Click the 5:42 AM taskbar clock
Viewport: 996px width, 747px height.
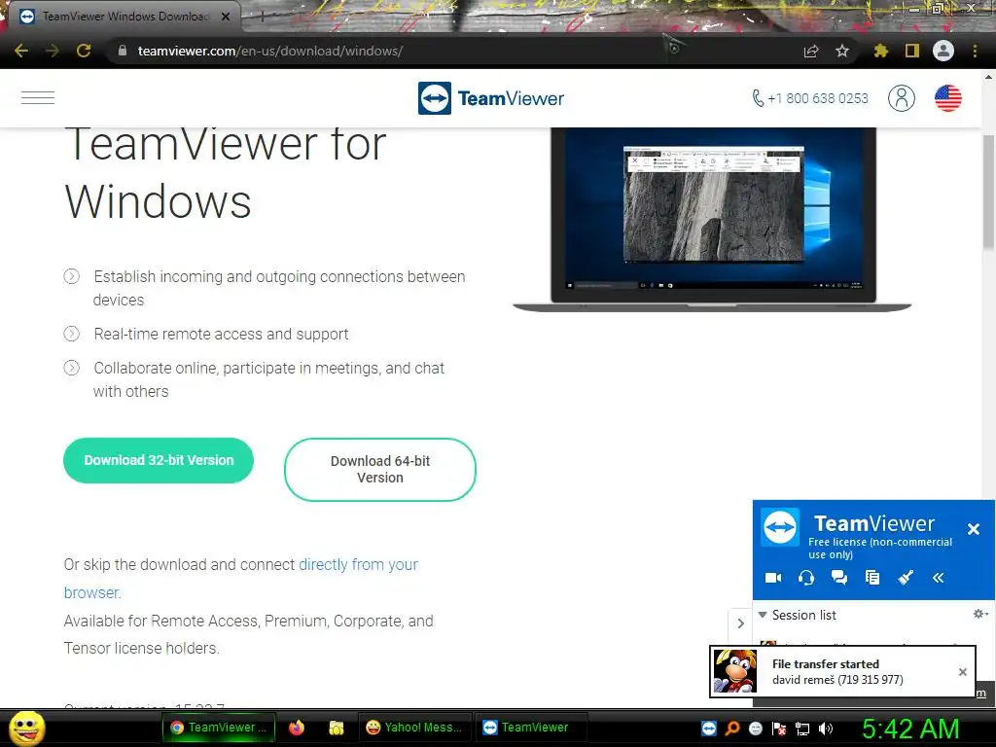910,729
